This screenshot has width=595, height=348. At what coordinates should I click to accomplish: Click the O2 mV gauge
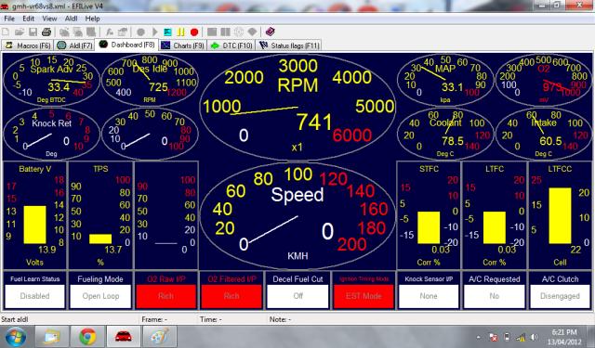coord(543,80)
